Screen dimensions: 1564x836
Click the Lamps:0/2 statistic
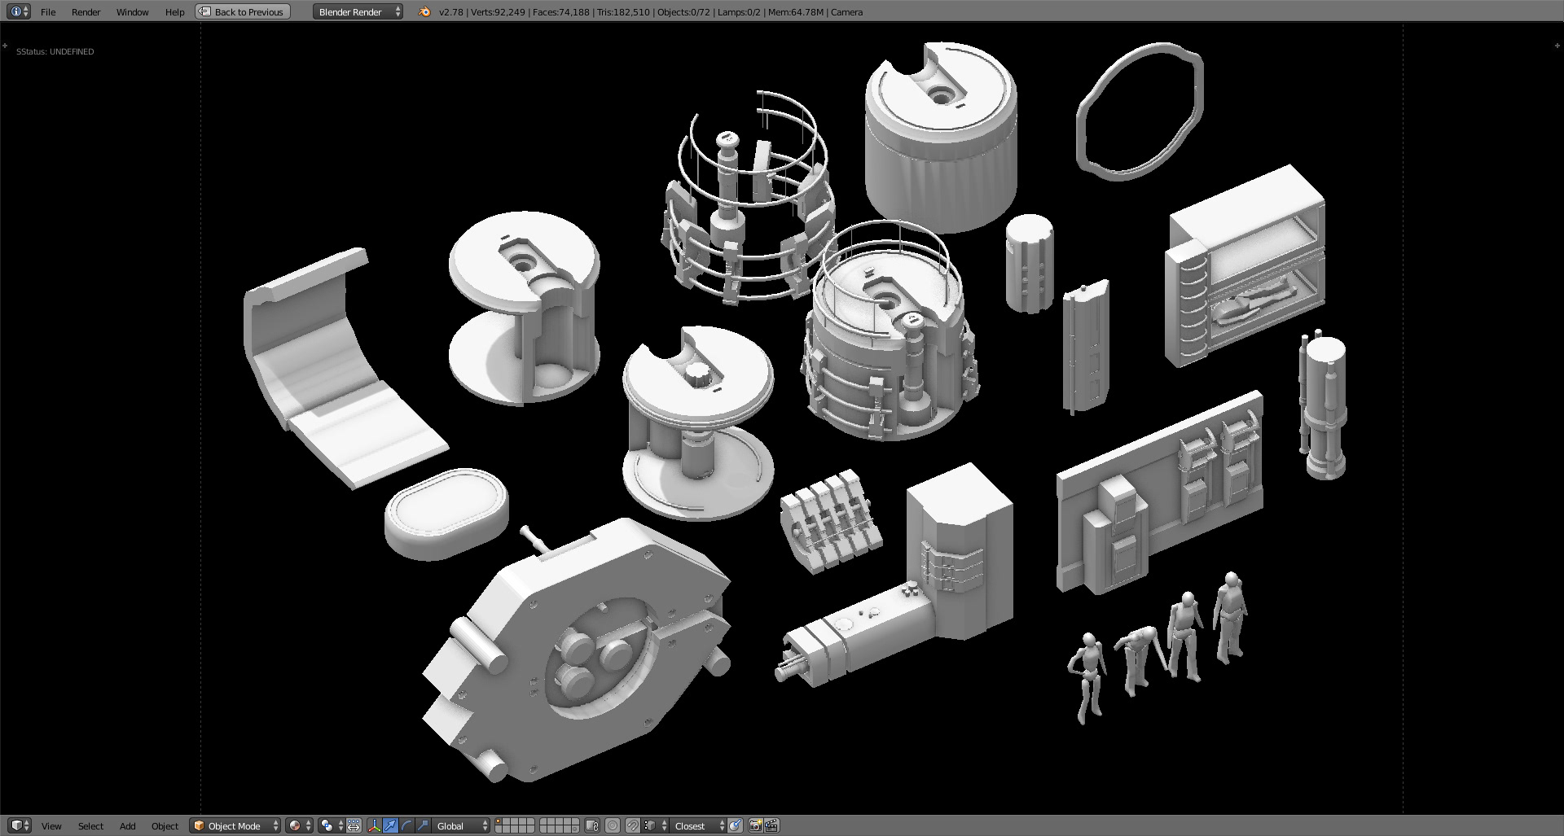(739, 12)
